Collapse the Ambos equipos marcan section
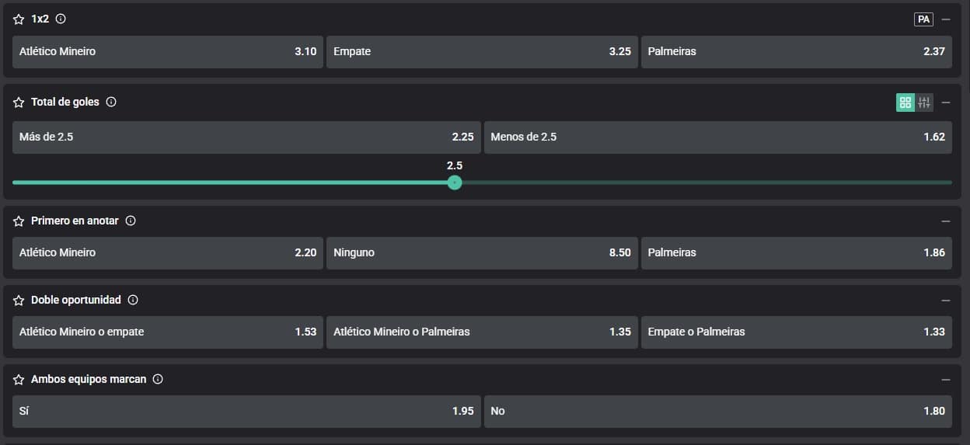This screenshot has height=445, width=970. (x=946, y=380)
